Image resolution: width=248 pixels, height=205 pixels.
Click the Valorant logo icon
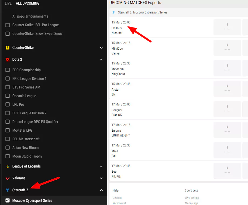[8, 178]
